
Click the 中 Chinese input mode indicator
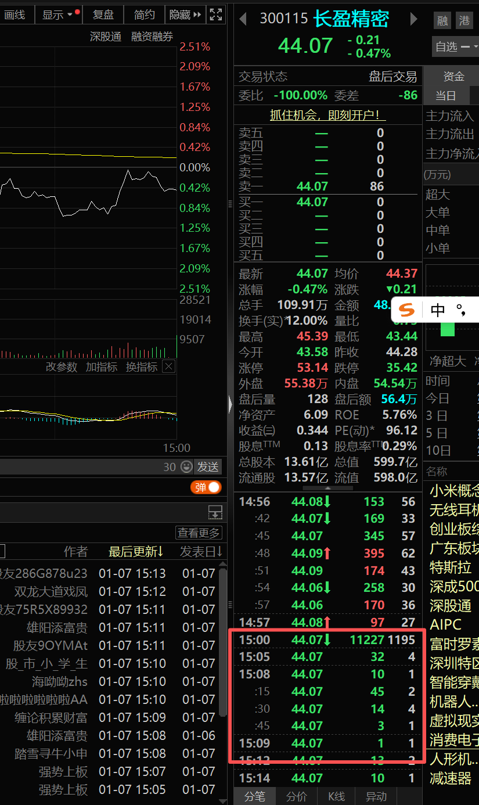(x=437, y=310)
